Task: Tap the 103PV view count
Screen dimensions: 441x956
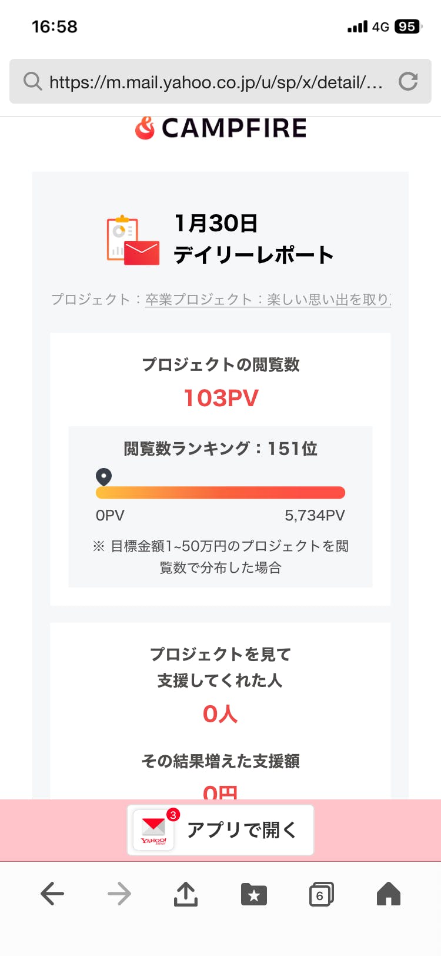Action: tap(220, 399)
